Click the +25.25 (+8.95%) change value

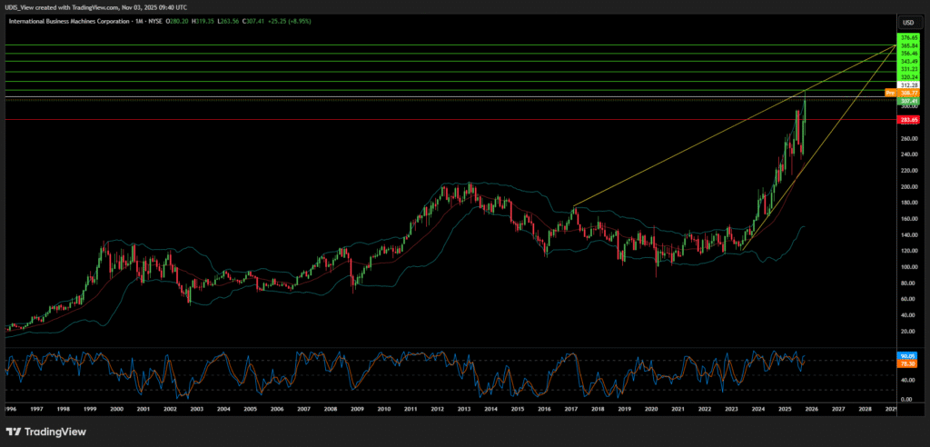click(x=291, y=21)
